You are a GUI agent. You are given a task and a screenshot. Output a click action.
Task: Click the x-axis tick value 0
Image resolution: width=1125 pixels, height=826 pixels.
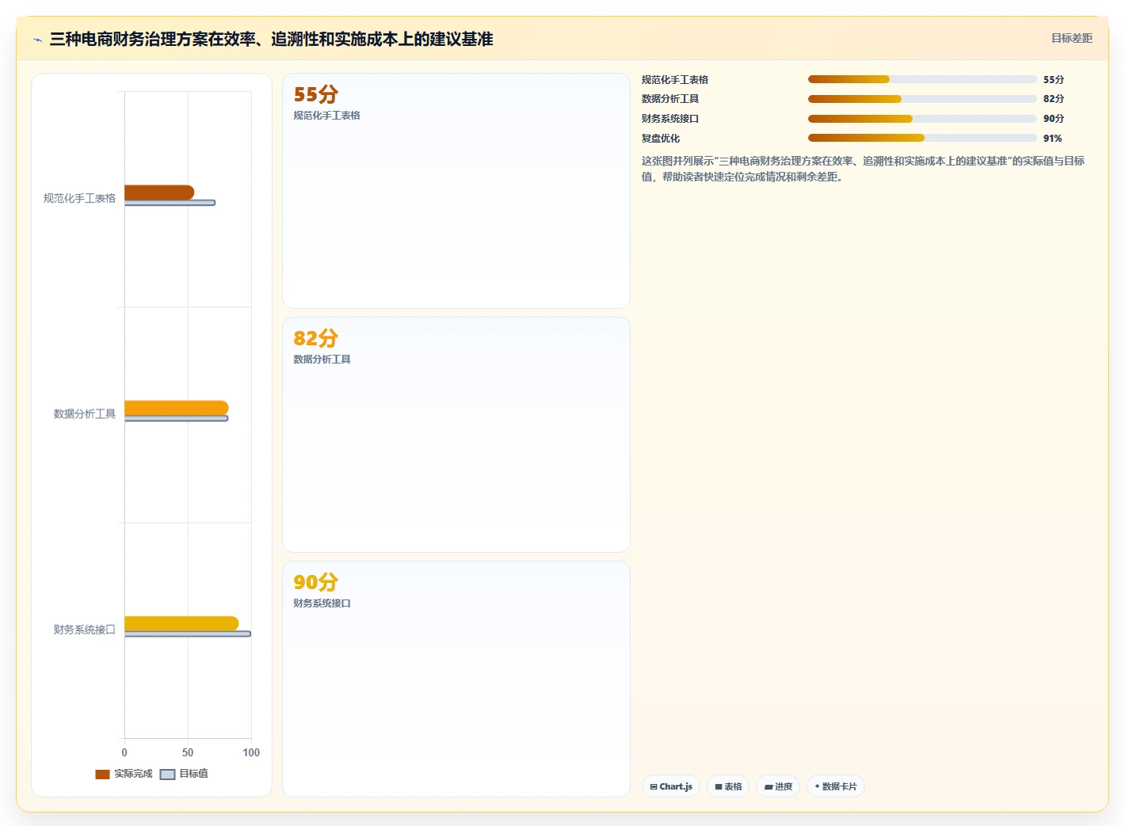point(124,752)
